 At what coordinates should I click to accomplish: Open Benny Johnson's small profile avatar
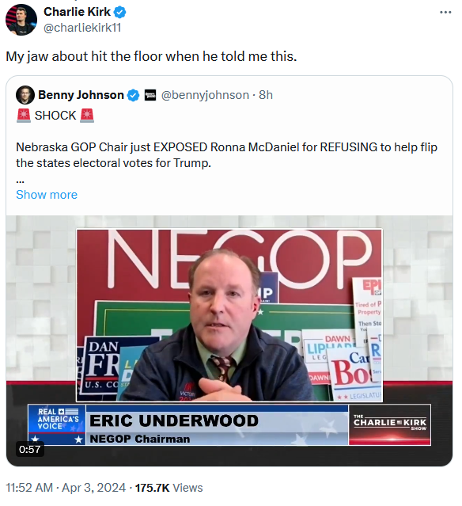coord(25,95)
